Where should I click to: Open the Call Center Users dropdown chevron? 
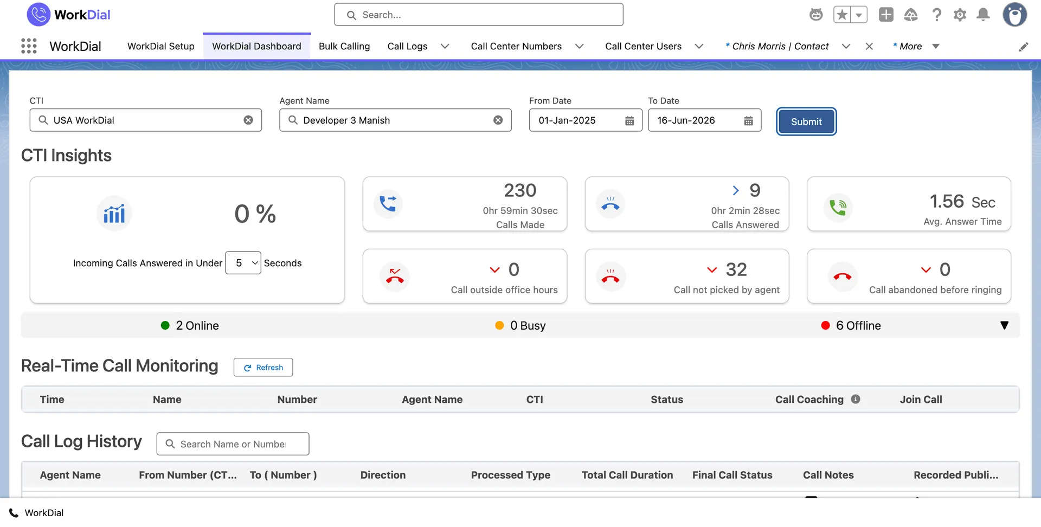click(699, 47)
